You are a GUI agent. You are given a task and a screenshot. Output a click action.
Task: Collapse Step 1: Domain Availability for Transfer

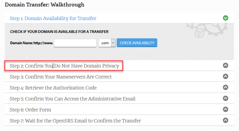[x=53, y=18]
